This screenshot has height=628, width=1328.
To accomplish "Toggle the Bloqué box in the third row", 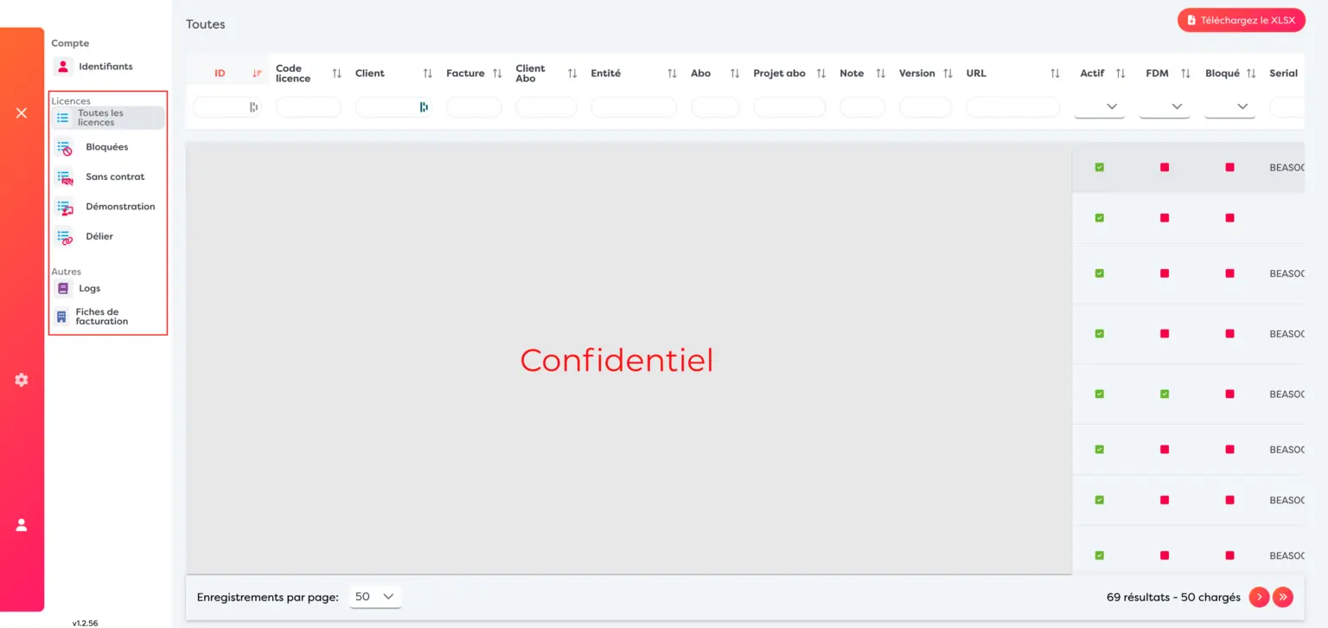I will (x=1229, y=273).
